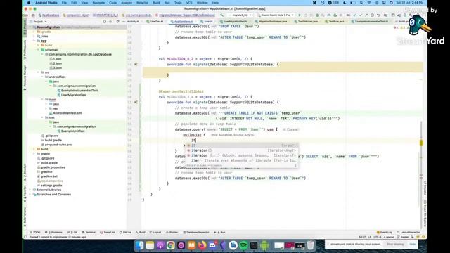Open the Logcat tool window tab
Screen dimensions: 450x253
coord(155,233)
